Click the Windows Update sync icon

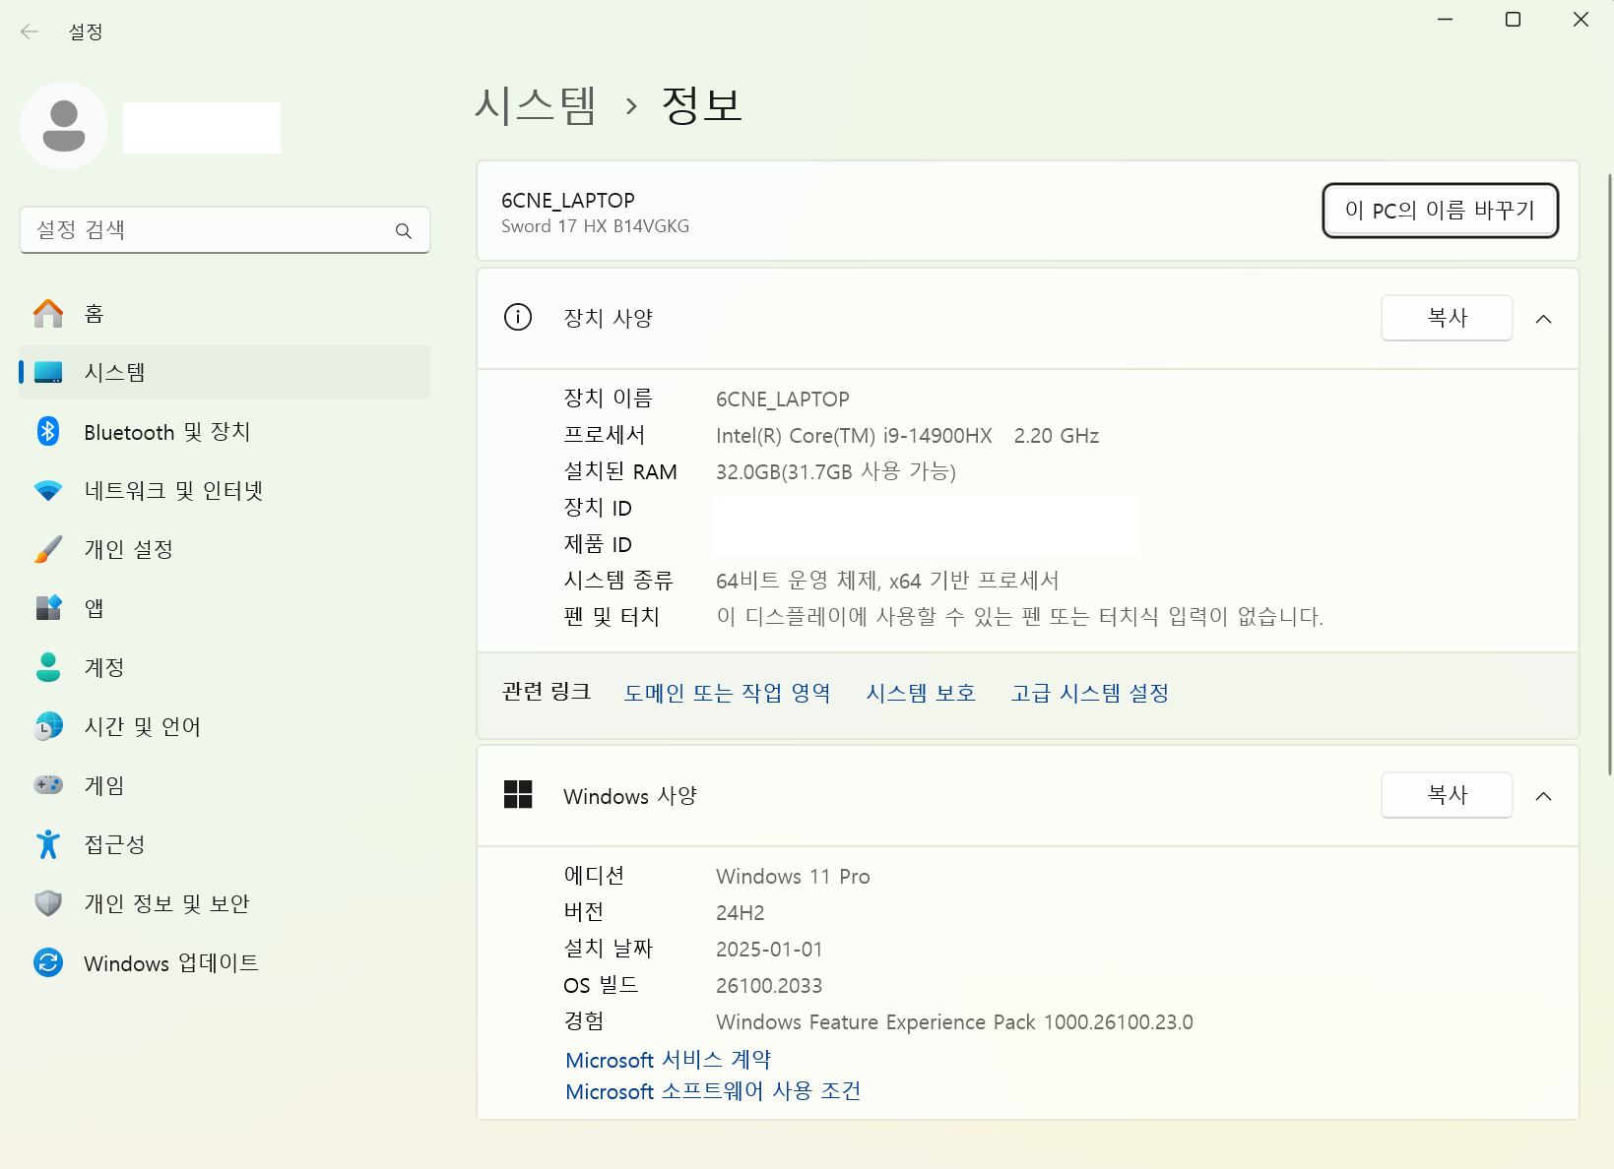pyautogui.click(x=48, y=962)
